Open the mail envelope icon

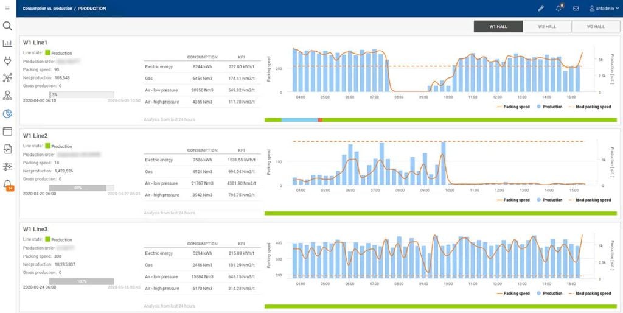tap(576, 9)
